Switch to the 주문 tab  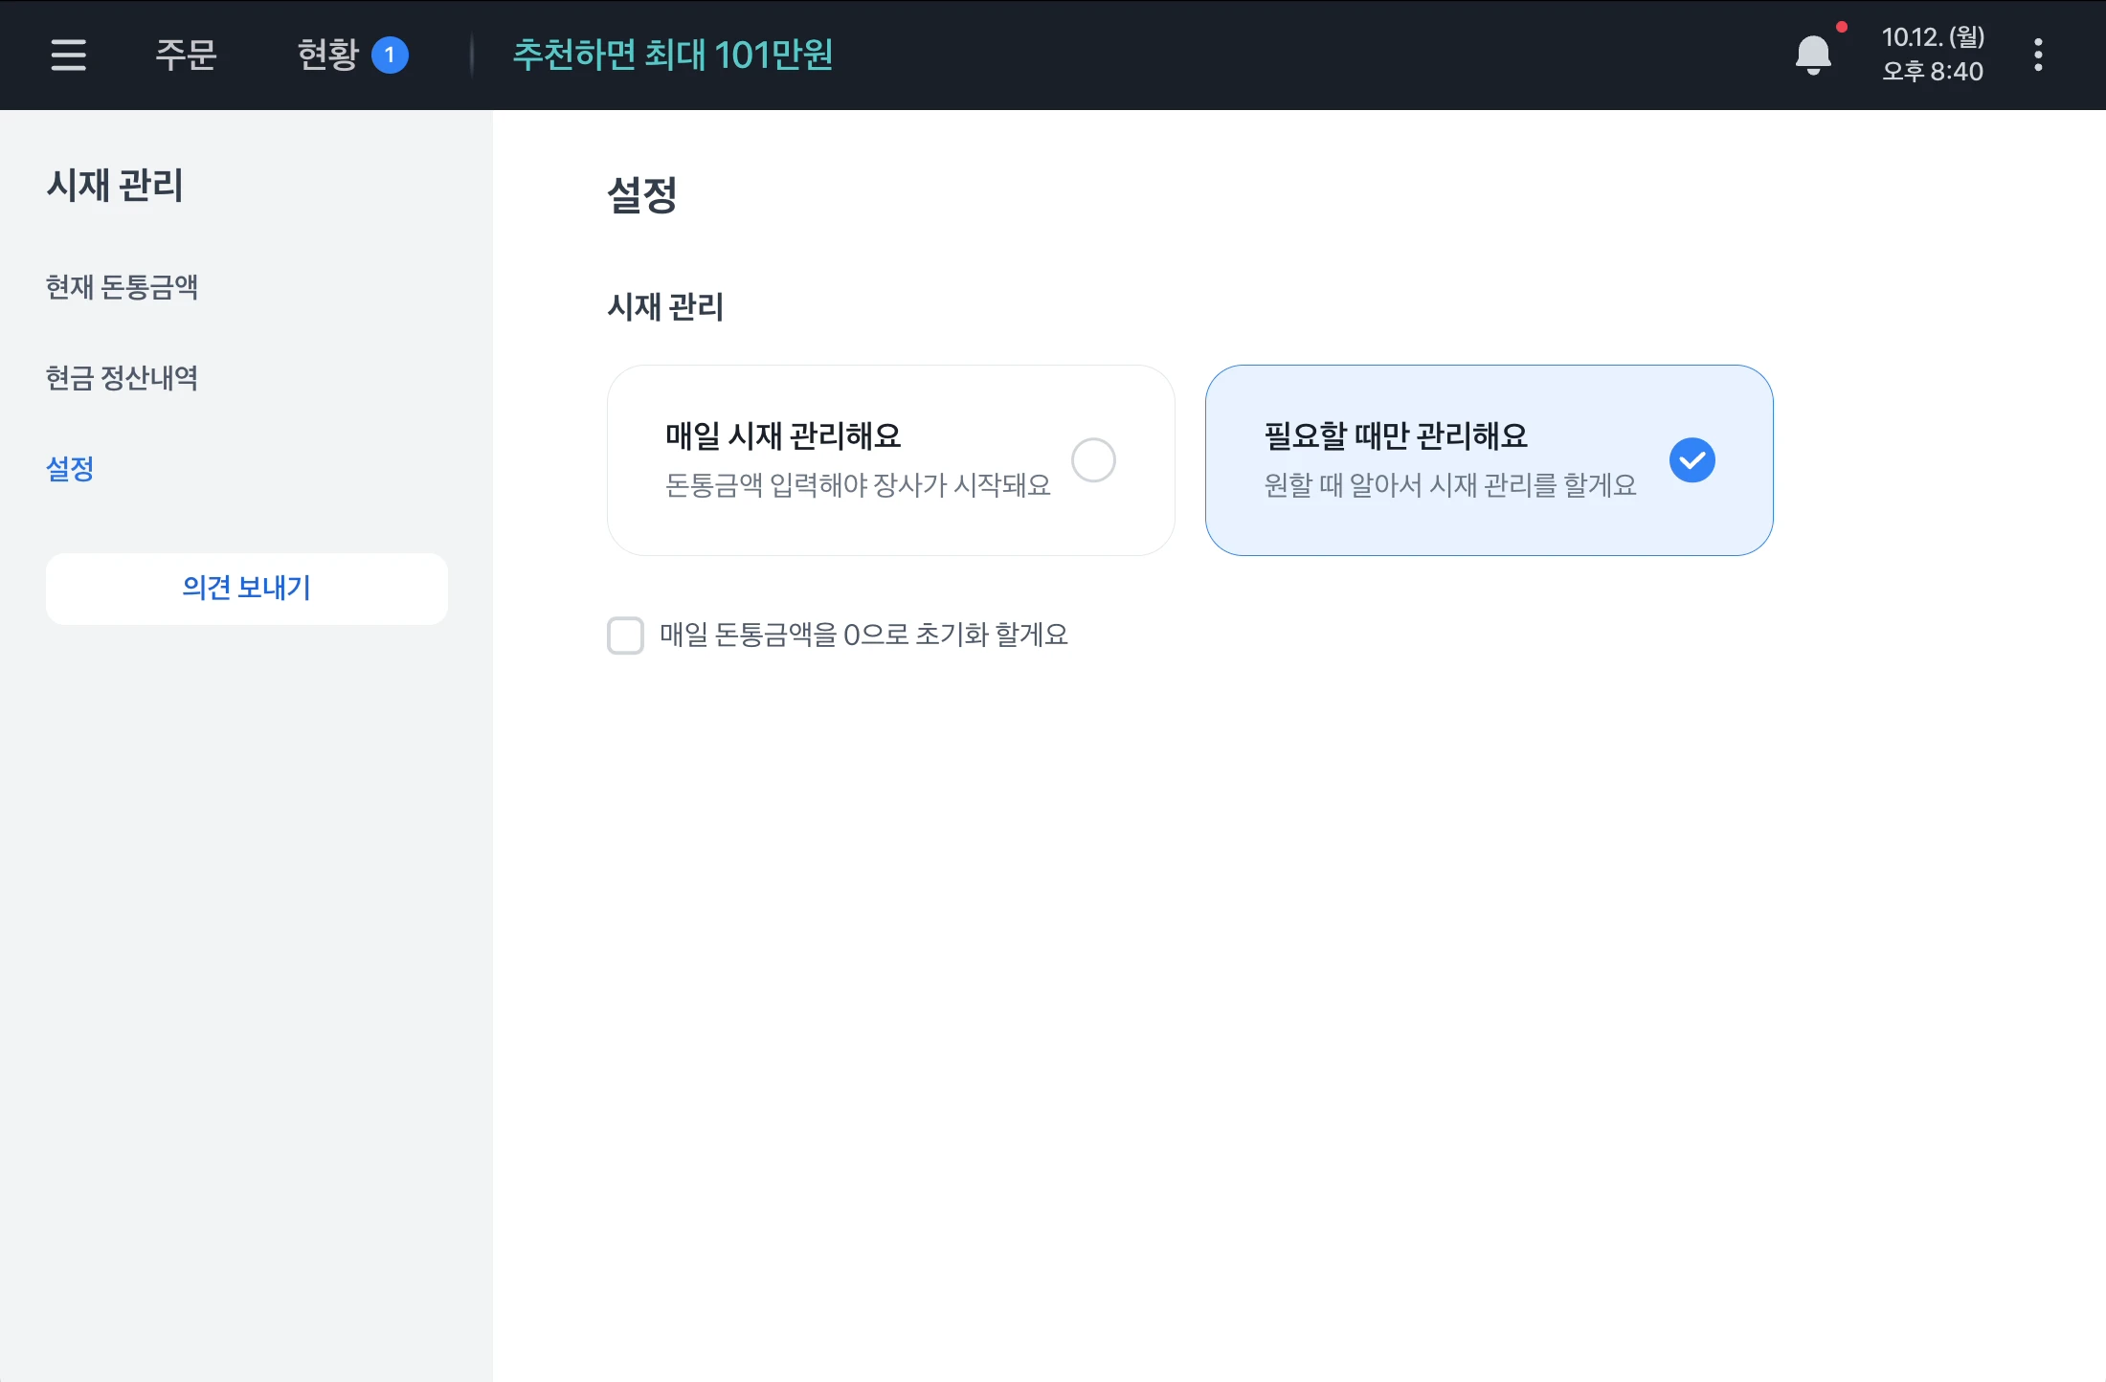[x=186, y=55]
